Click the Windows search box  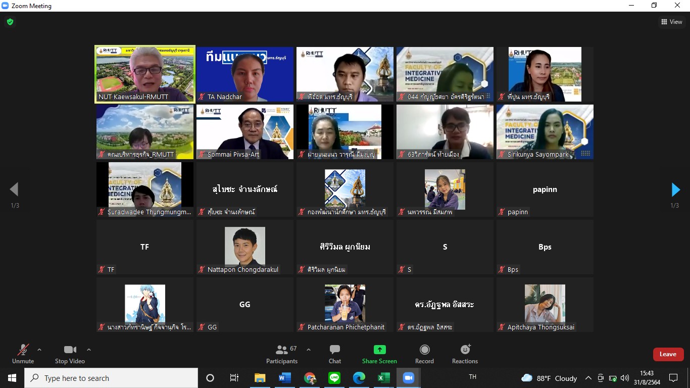[x=111, y=378]
